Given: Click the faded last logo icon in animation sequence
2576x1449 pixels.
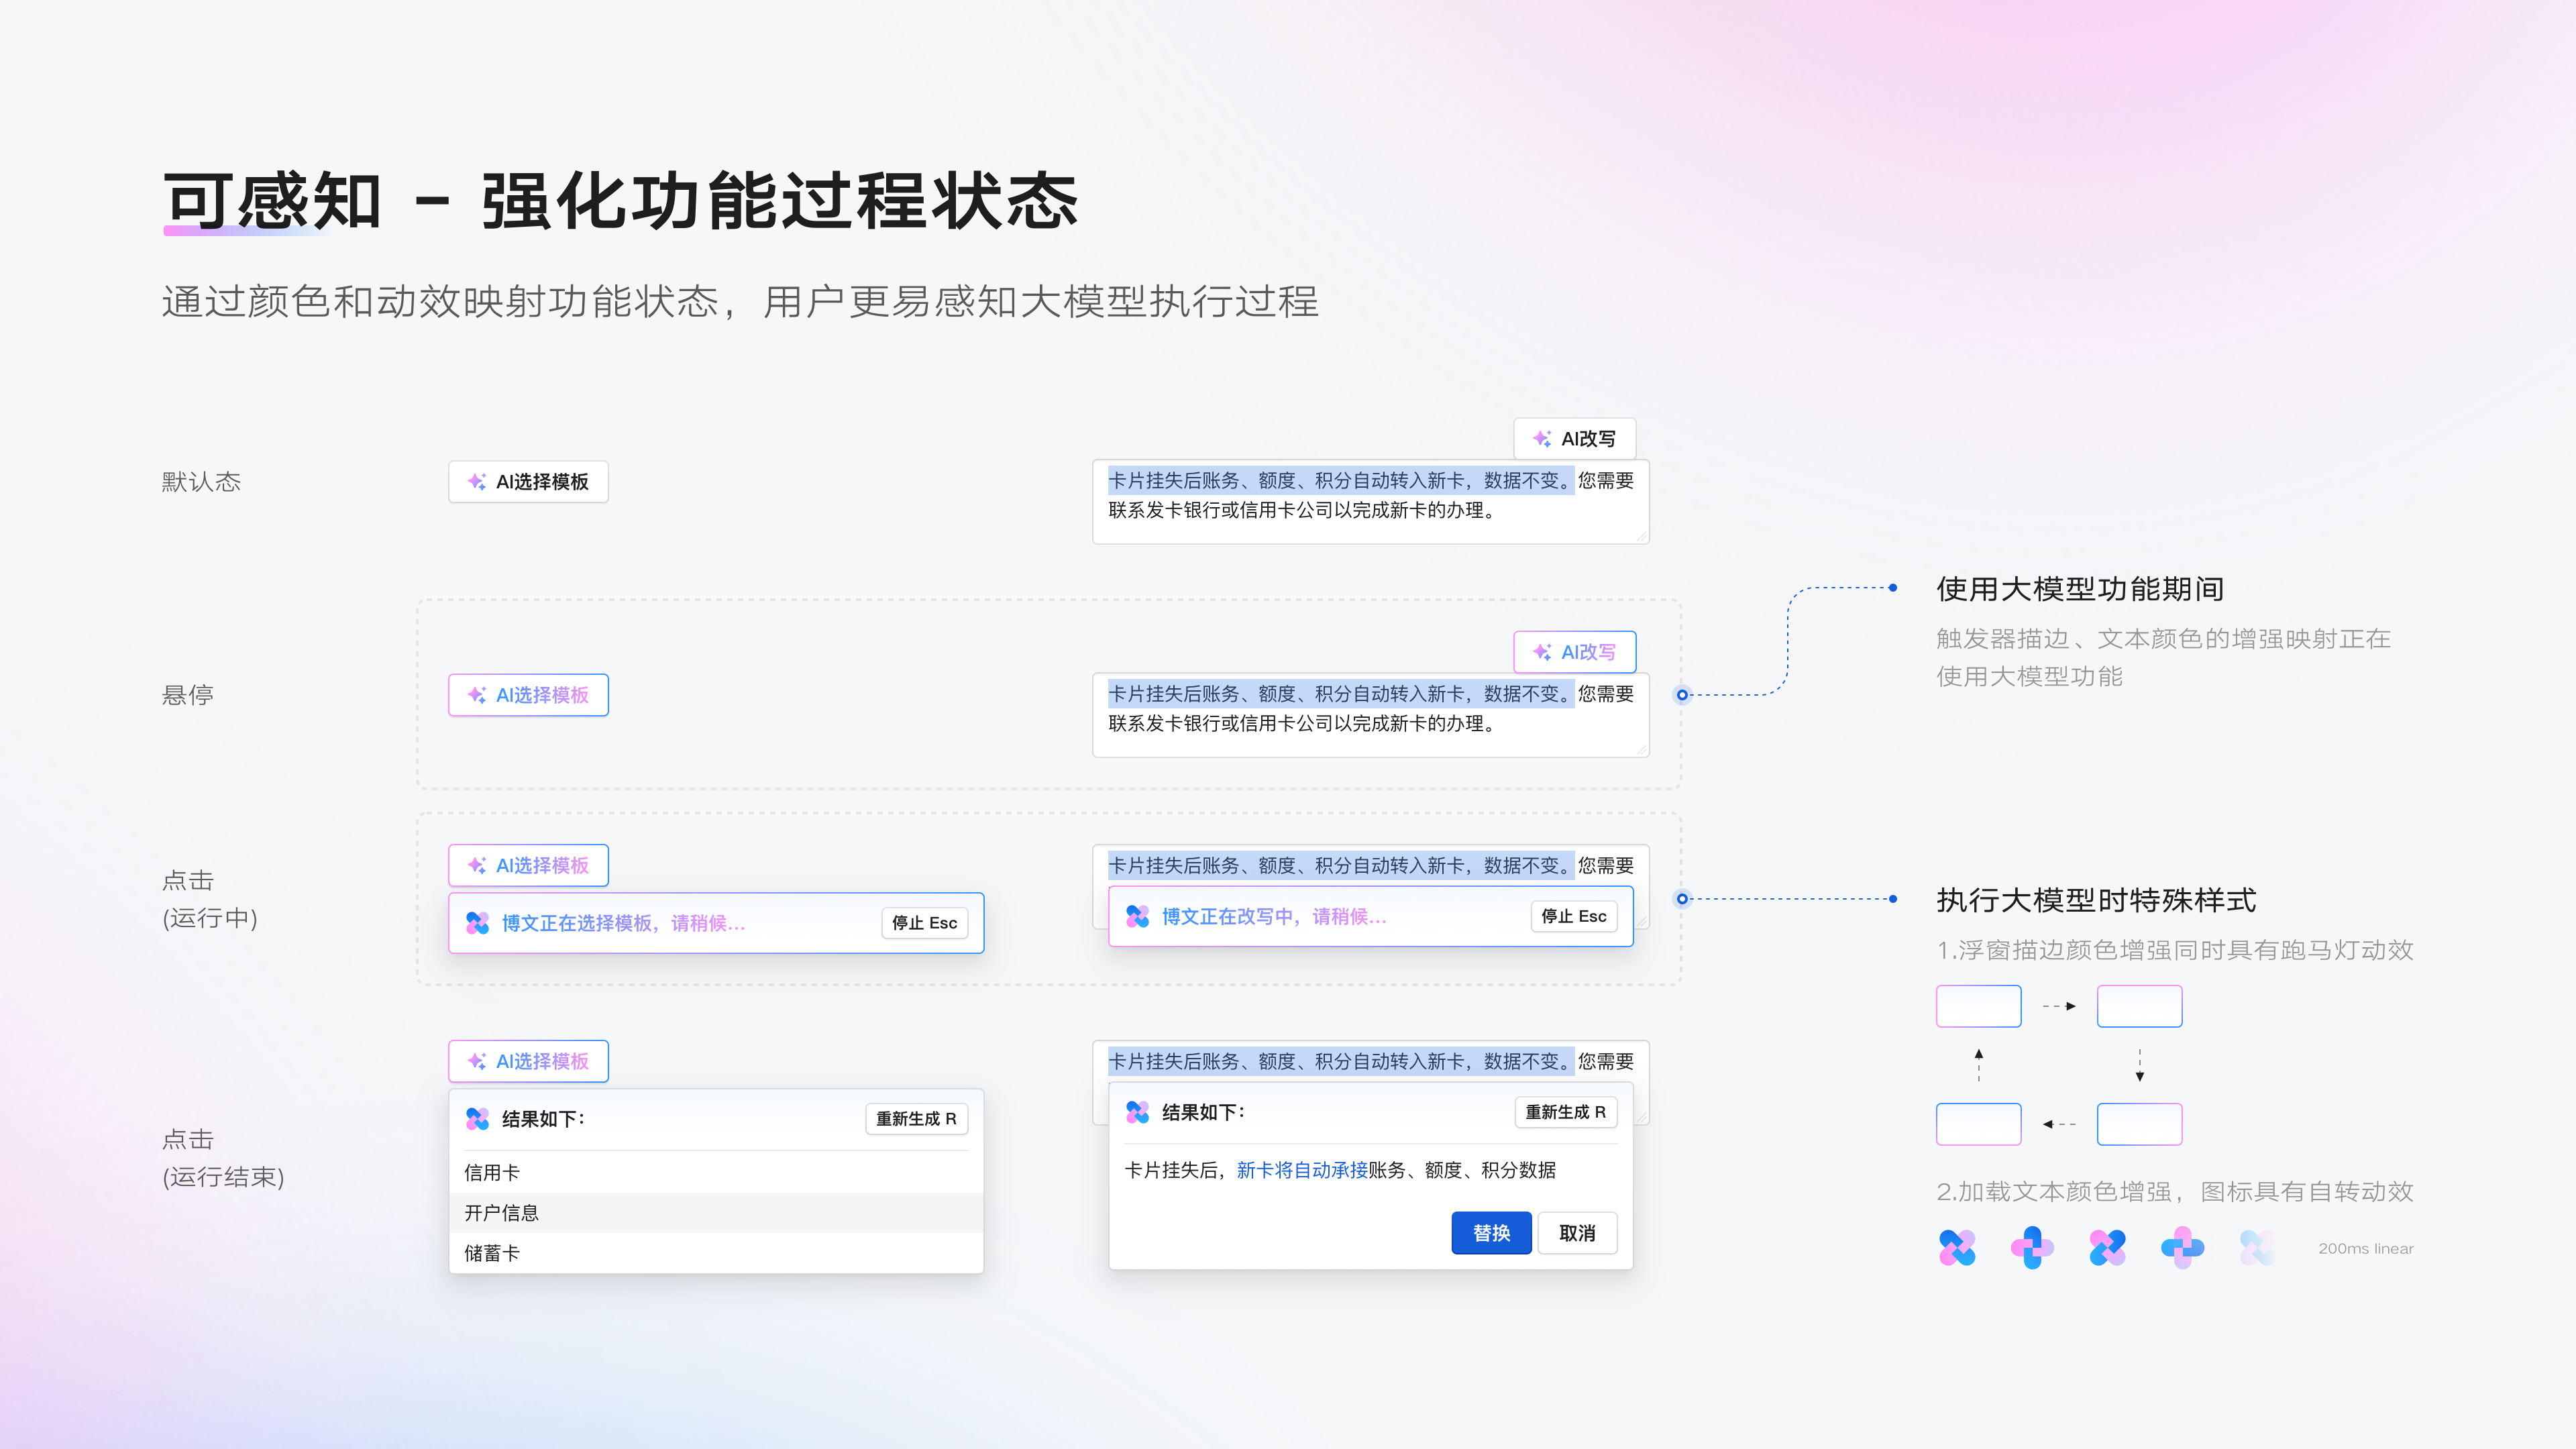Looking at the screenshot, I should coord(2257,1248).
